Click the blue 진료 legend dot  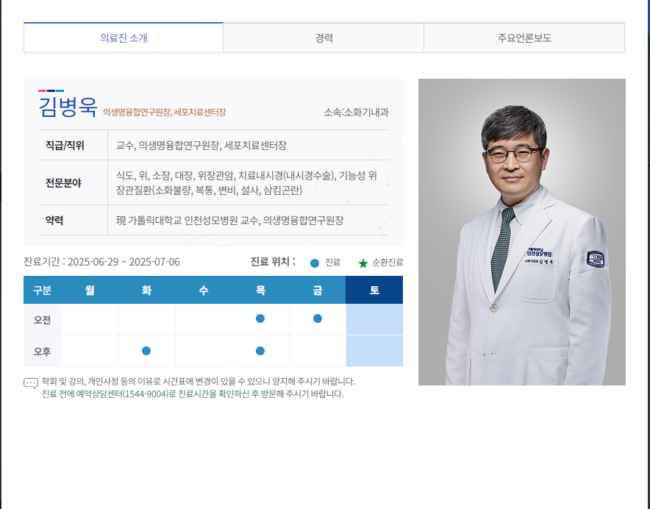pos(315,263)
